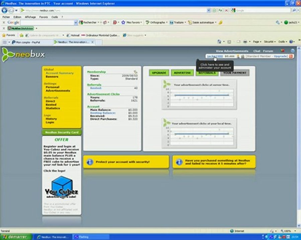This screenshot has height=240, width=301.
Task: Click the Upgrade link in member bar
Action: pyautogui.click(x=281, y=56)
